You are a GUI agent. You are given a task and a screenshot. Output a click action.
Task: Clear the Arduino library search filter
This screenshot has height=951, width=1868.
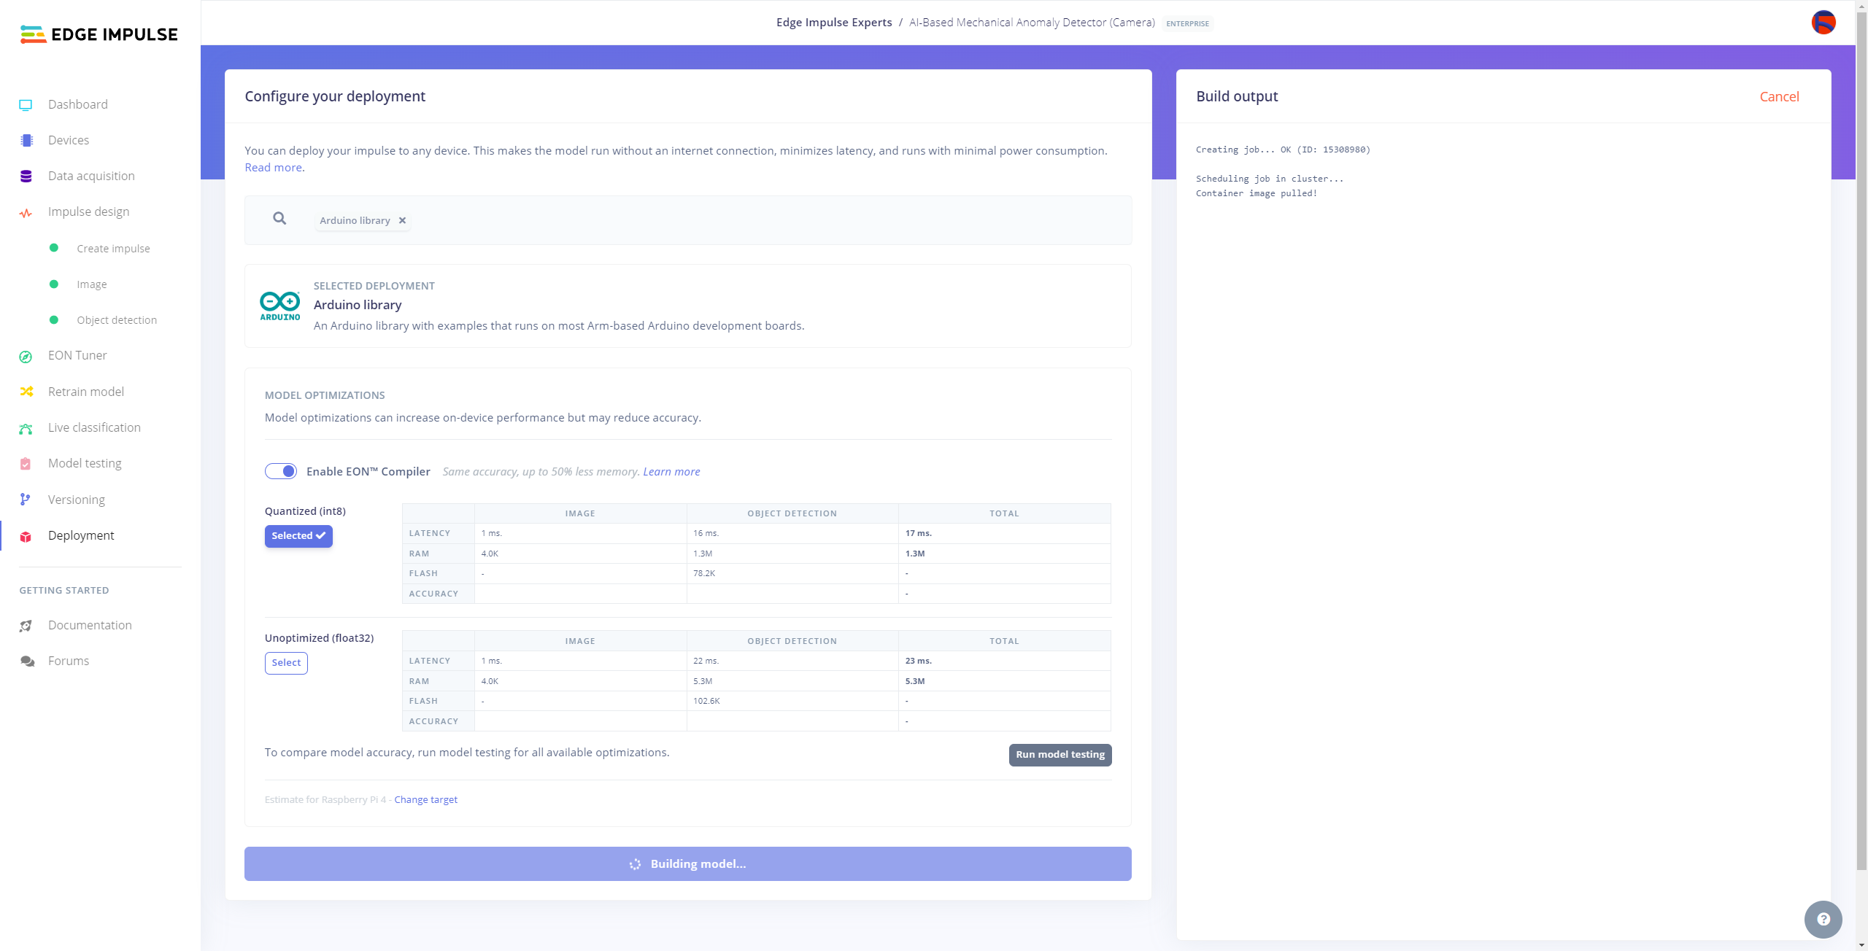click(x=403, y=220)
